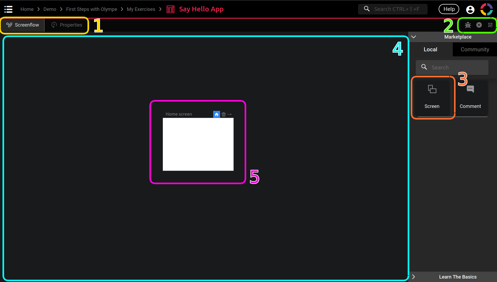
Task: Click the colorful Olympe logo ring
Action: point(486,9)
